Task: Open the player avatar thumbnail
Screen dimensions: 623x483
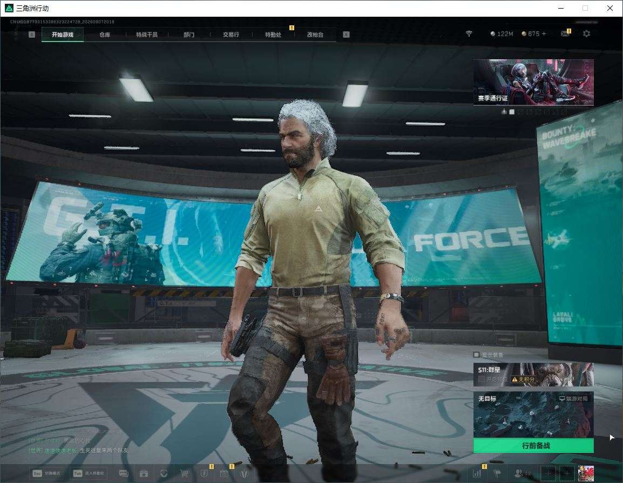Action: pos(586,473)
